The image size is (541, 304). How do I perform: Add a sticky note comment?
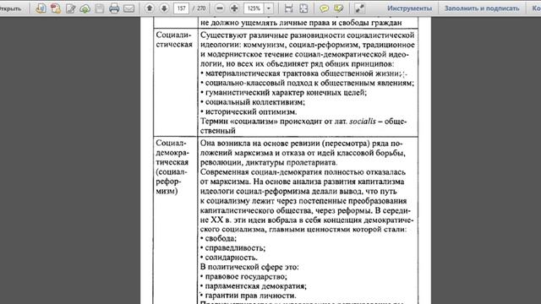pos(324,8)
